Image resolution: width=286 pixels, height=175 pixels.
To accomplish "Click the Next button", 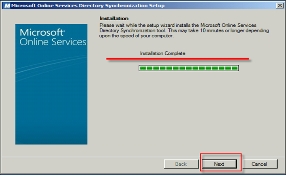I will click(x=219, y=164).
